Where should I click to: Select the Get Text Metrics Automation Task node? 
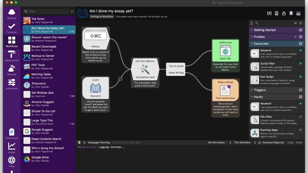pyautogui.click(x=145, y=69)
